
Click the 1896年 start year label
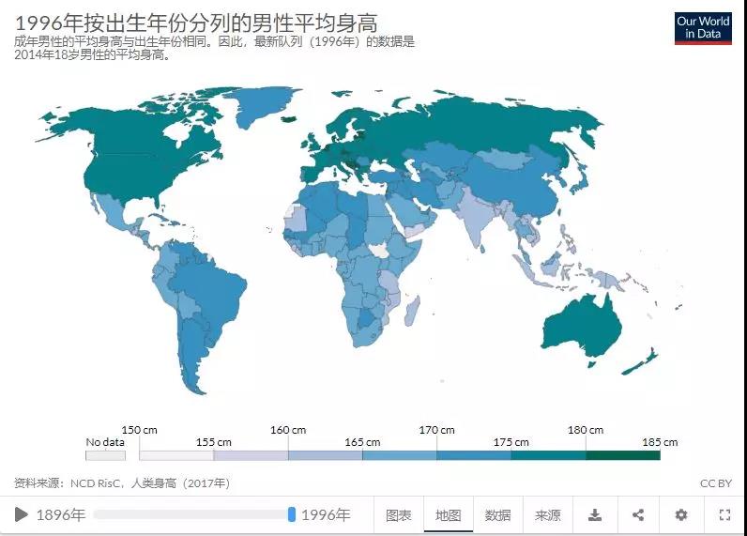[60, 515]
